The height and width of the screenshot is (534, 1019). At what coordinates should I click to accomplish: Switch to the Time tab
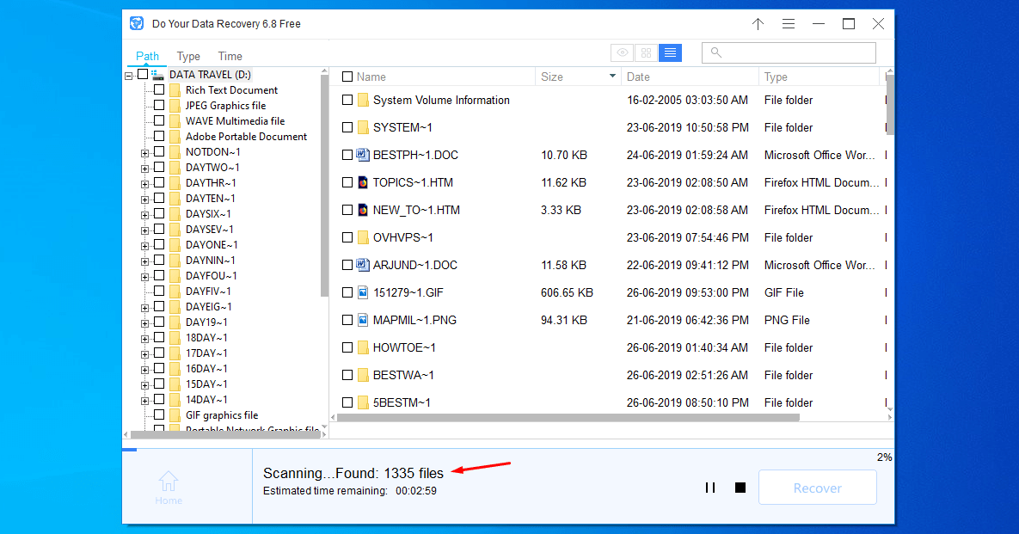(x=230, y=56)
